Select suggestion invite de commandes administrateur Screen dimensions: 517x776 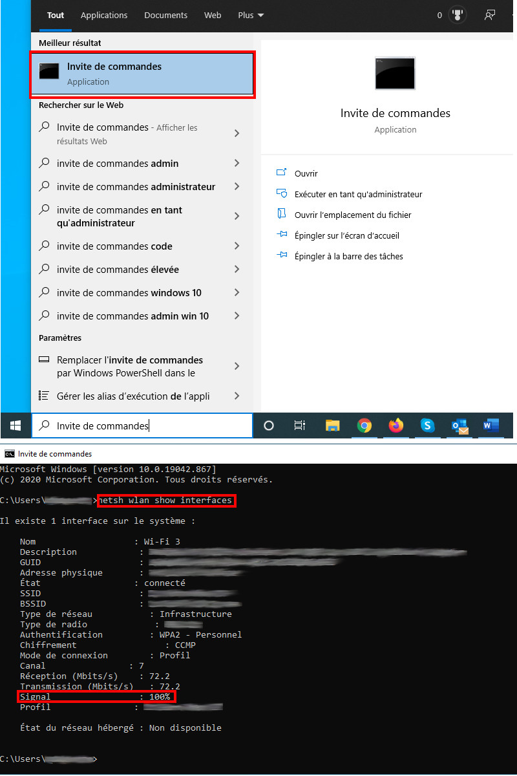click(136, 187)
